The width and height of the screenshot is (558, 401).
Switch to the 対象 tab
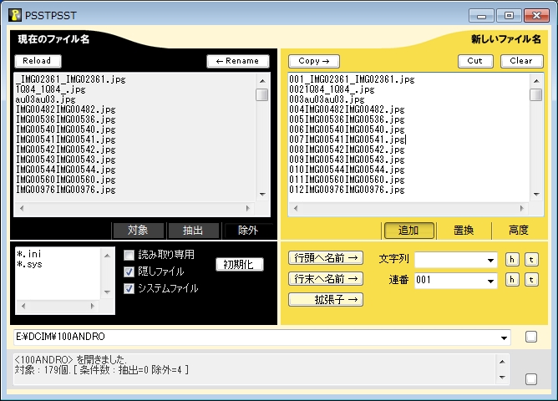138,231
